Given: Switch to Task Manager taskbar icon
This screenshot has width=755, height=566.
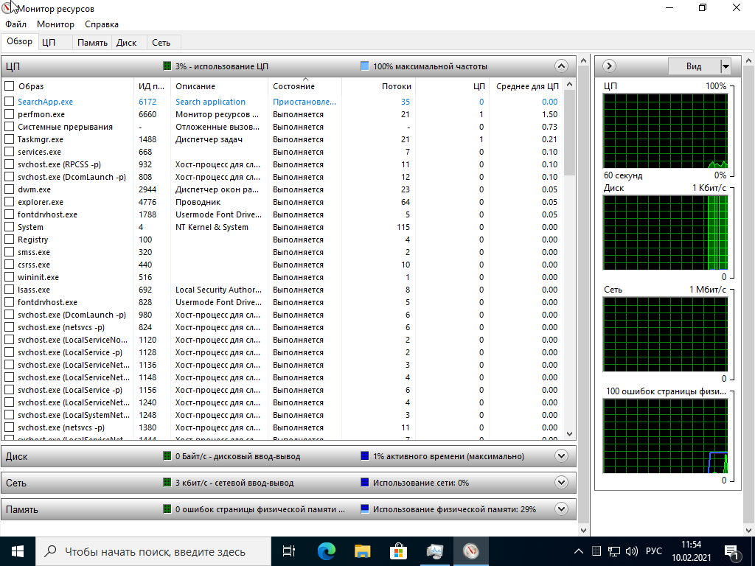Looking at the screenshot, I should point(435,551).
